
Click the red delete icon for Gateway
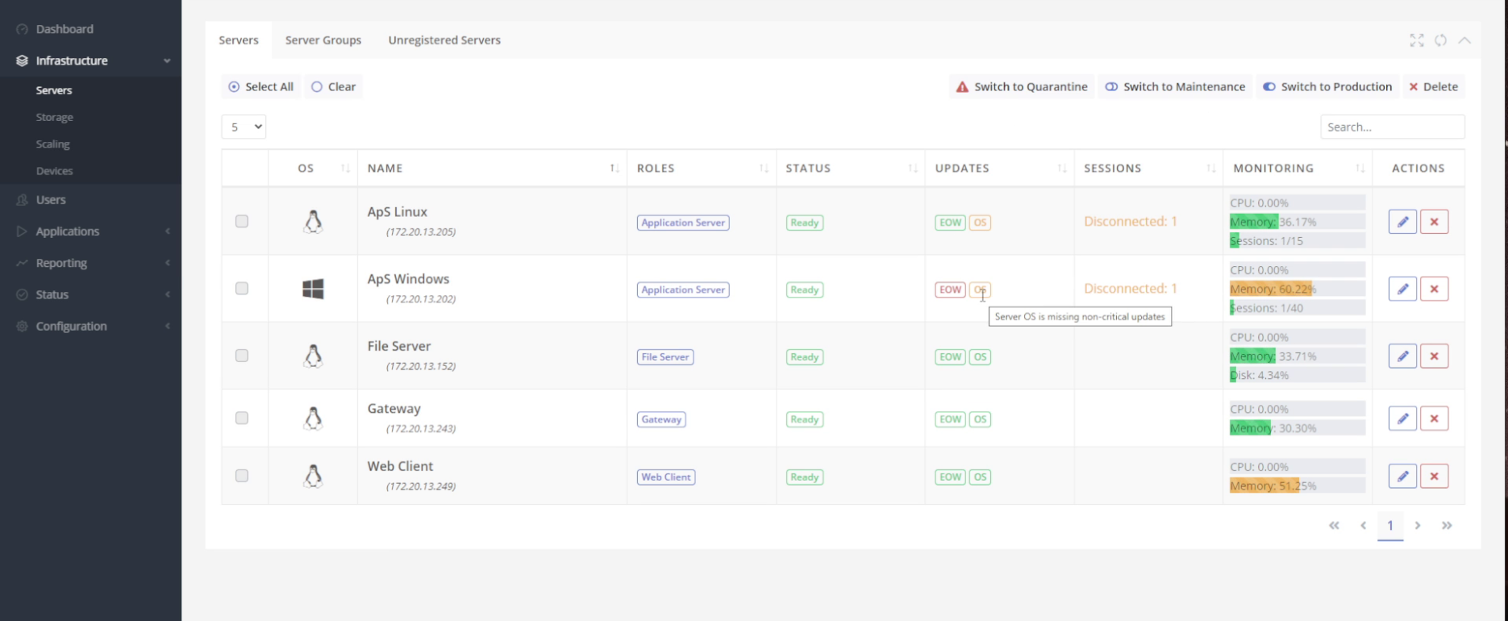(1434, 419)
